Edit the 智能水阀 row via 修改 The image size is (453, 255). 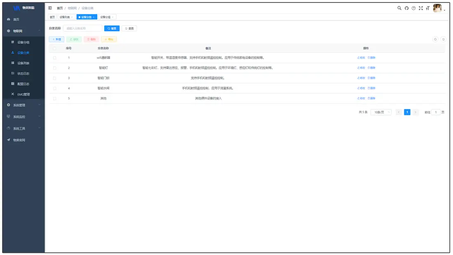pyautogui.click(x=361, y=88)
